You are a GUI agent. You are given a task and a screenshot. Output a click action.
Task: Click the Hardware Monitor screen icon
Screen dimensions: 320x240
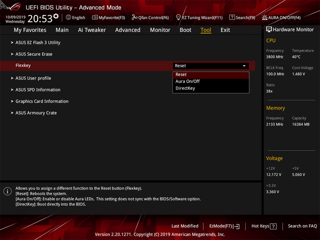[269, 30]
